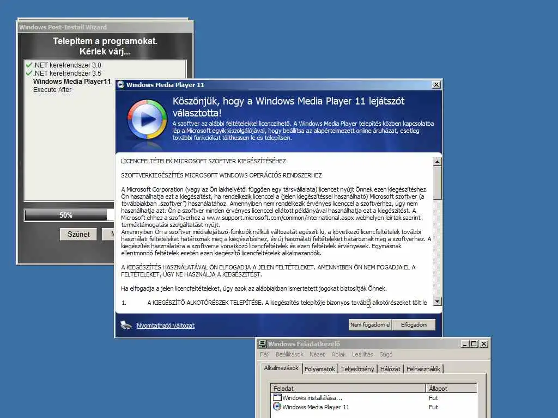558x418 pixels.
Task: Click the Feladatkezelő title bar icon
Action: pos(263,344)
